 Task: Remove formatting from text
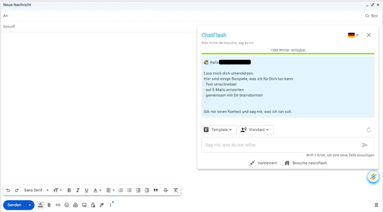click(x=175, y=190)
